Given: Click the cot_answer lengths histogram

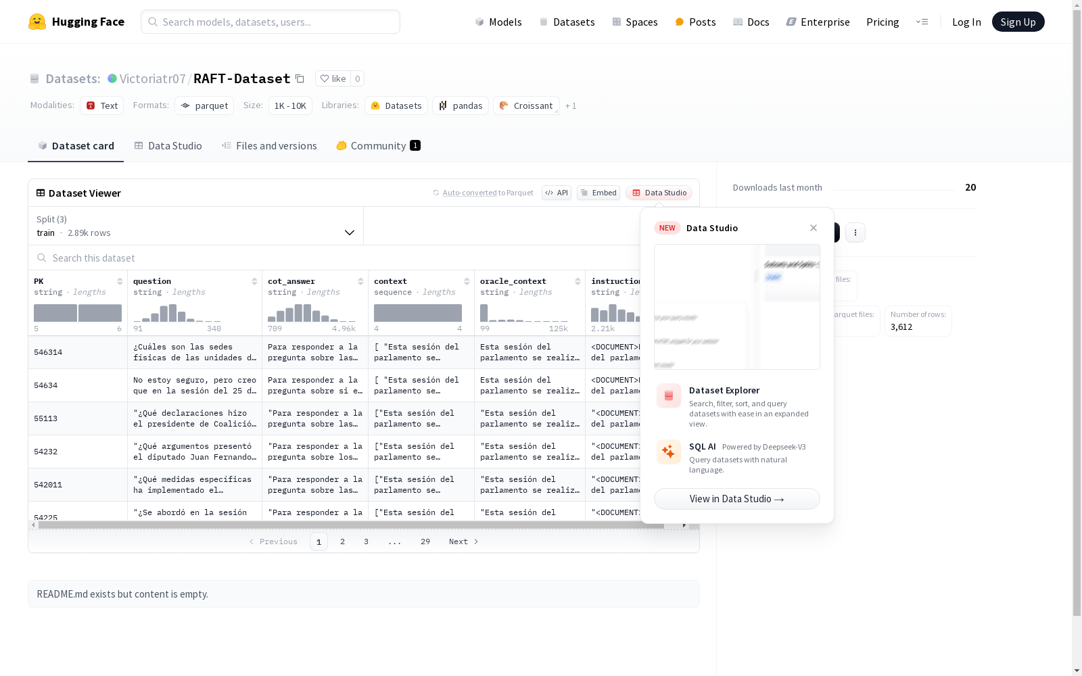Looking at the screenshot, I should pyautogui.click(x=312, y=313).
